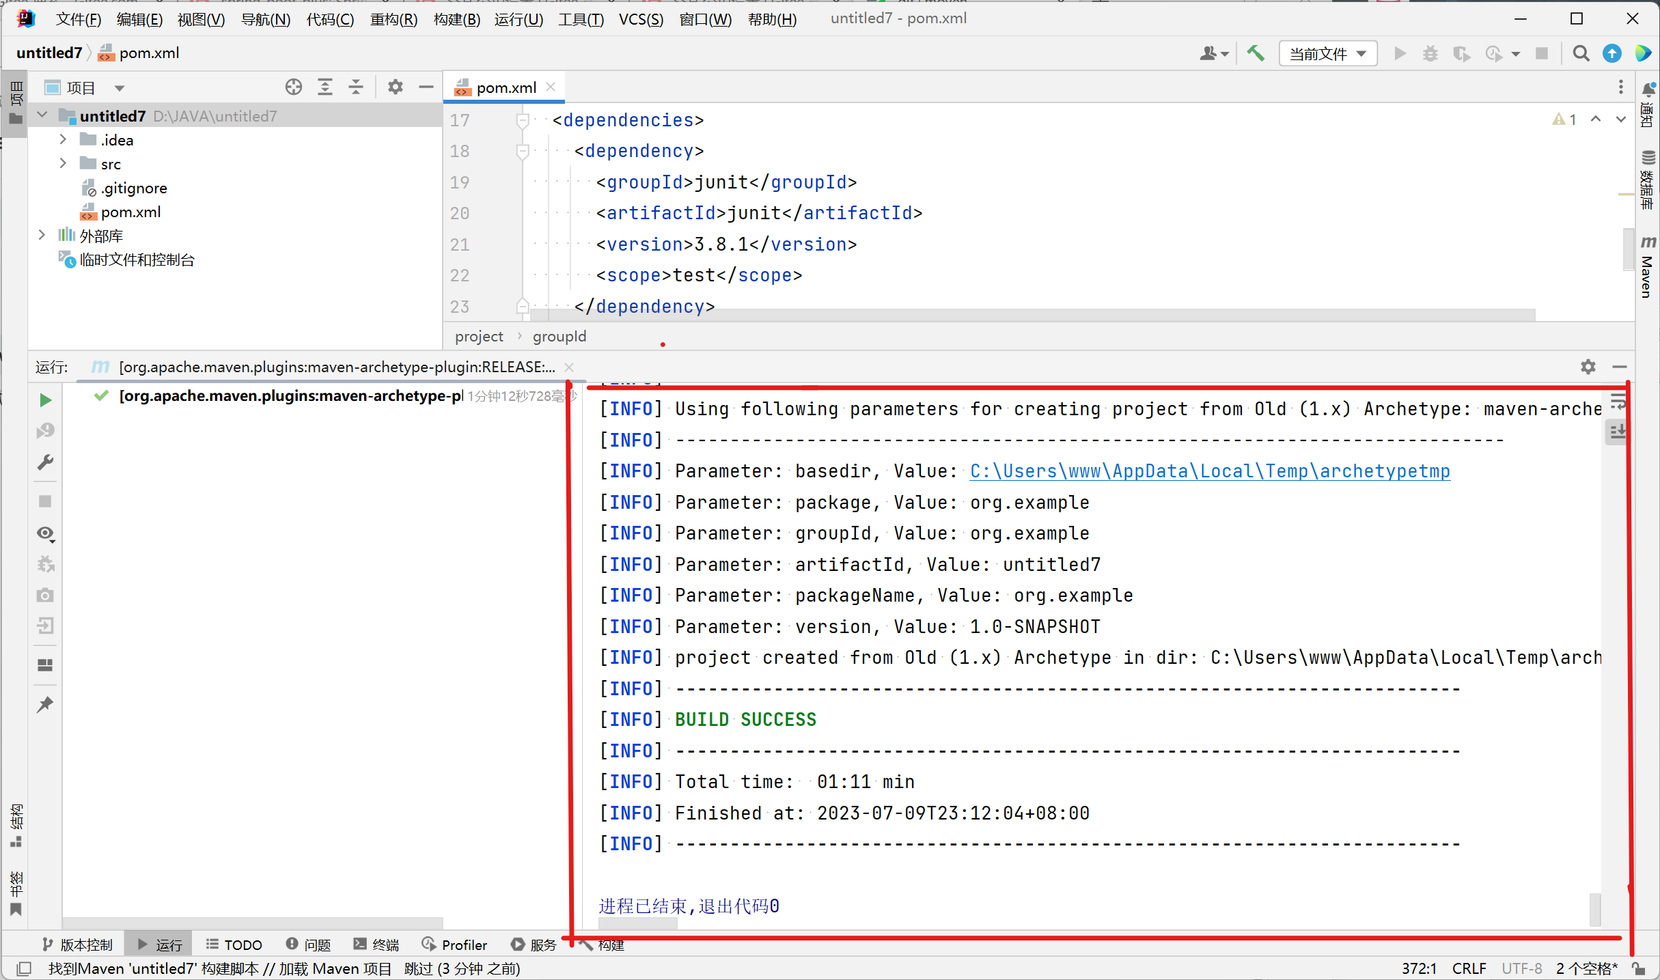Open Search Everywhere magnifier icon

click(x=1581, y=53)
